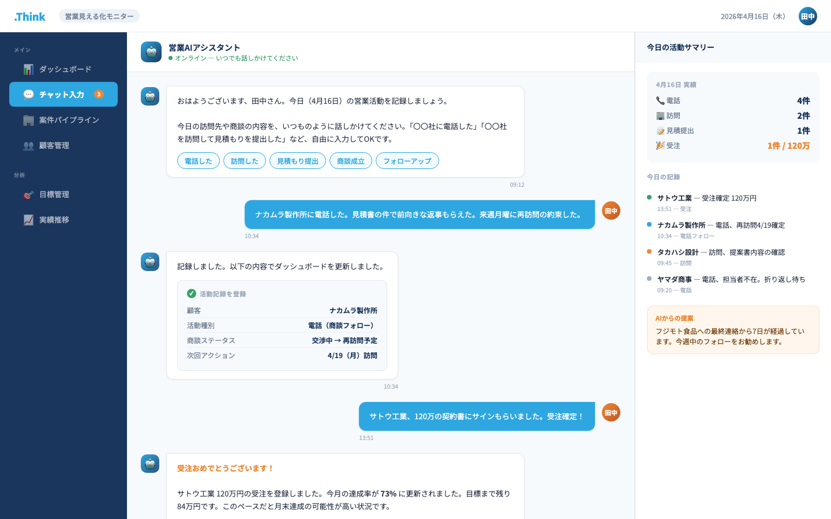831x519 pixels.
Task: Open 実績推移 in the sidebar
Action: tap(63, 220)
